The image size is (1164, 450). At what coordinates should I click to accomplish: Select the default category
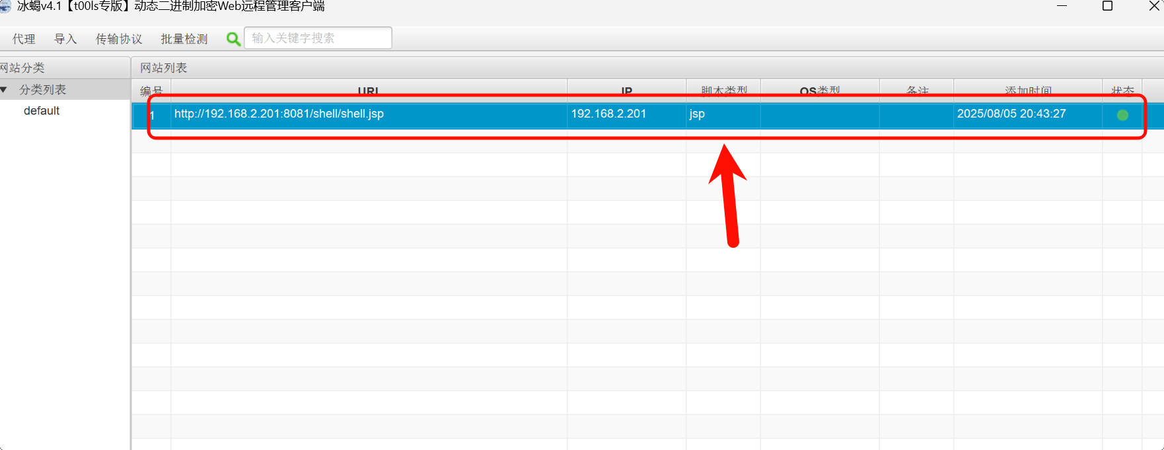[x=42, y=111]
